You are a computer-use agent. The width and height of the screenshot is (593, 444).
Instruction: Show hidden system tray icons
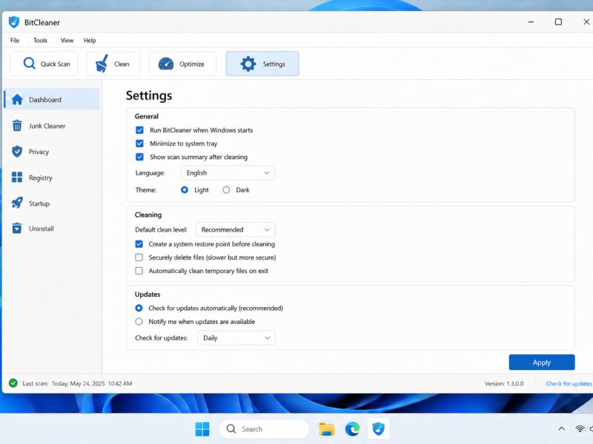tap(562, 428)
